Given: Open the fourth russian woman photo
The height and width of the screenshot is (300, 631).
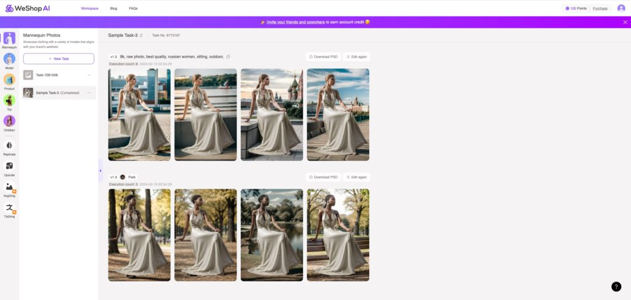Looking at the screenshot, I should (338, 114).
